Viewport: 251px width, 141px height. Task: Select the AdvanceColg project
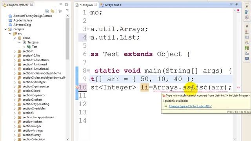(22, 25)
